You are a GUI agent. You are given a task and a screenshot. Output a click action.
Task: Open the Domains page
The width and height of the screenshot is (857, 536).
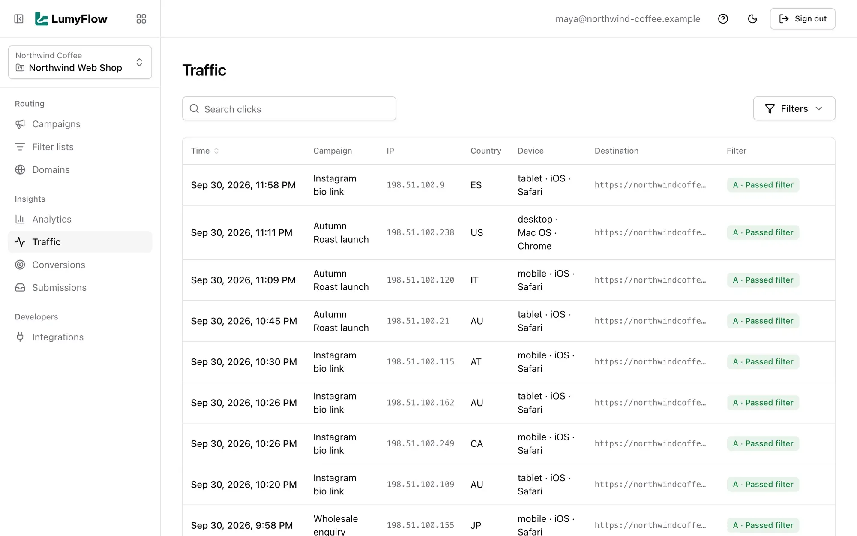[80, 169]
